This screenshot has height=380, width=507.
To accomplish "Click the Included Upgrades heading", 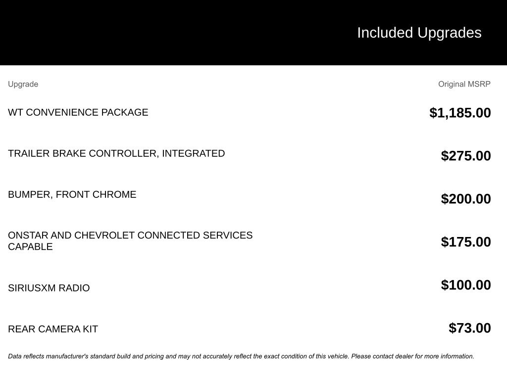I will pos(419,33).
